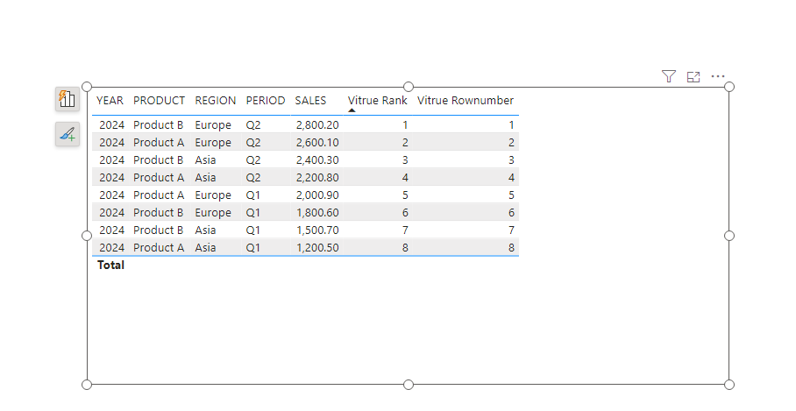796x411 pixels.
Task: Enter focus mode for the table visual
Action: [693, 76]
